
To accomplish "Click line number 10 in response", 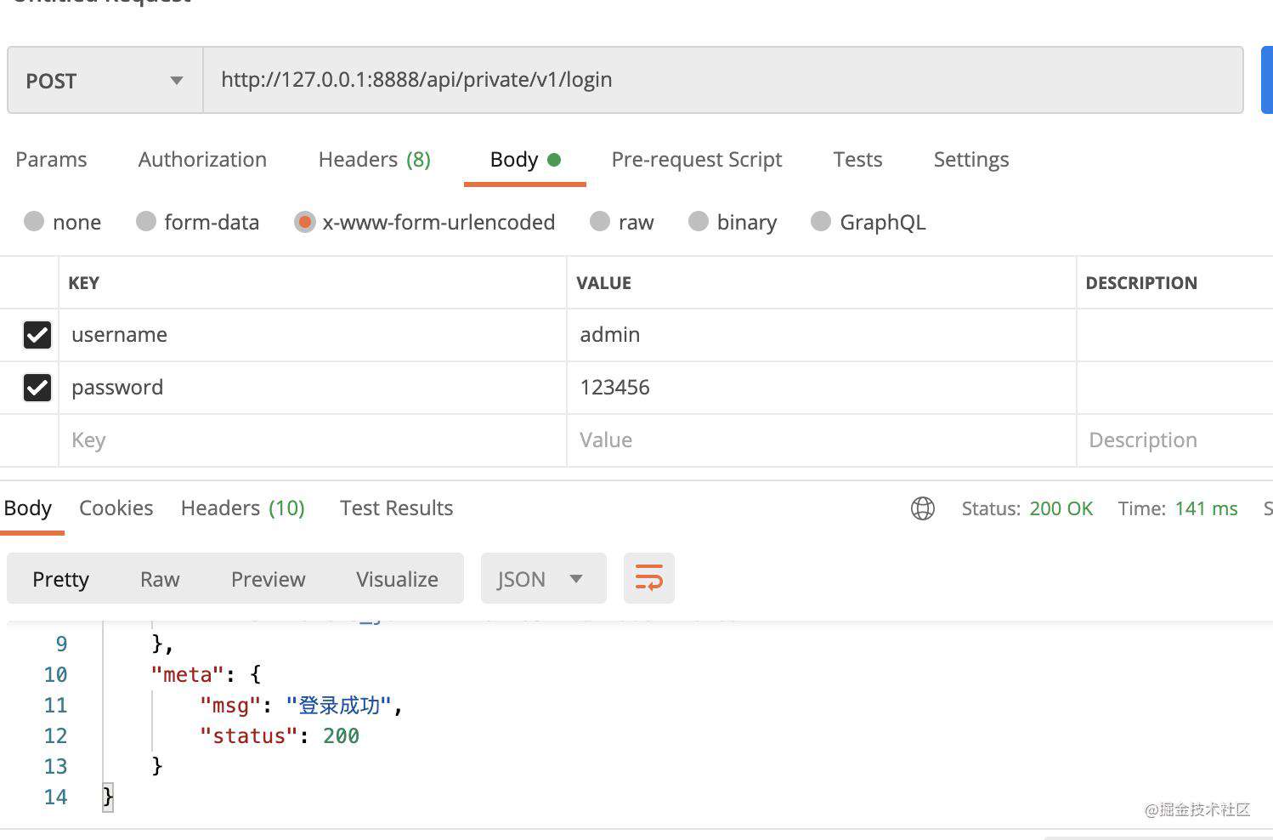I will [55, 675].
